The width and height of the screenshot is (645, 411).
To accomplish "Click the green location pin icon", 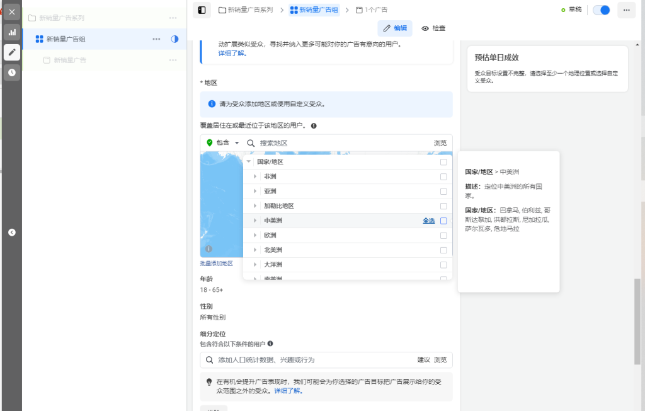I will click(209, 142).
